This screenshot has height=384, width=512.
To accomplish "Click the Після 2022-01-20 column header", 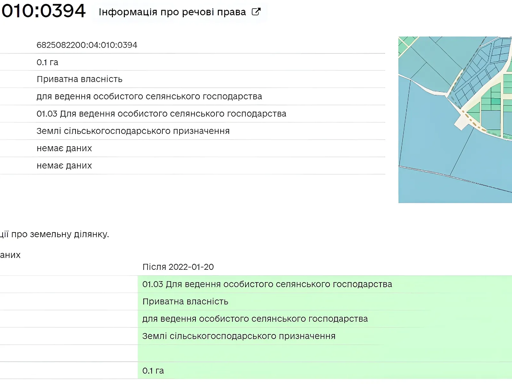I will click(x=178, y=267).
